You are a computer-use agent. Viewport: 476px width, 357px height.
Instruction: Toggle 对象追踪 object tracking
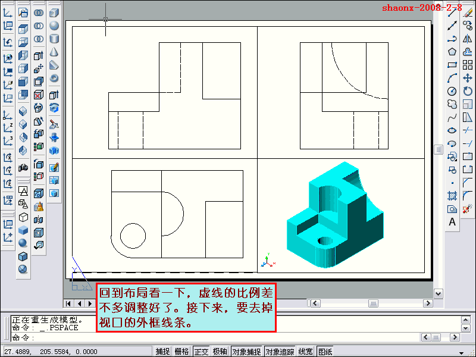pos(280,351)
